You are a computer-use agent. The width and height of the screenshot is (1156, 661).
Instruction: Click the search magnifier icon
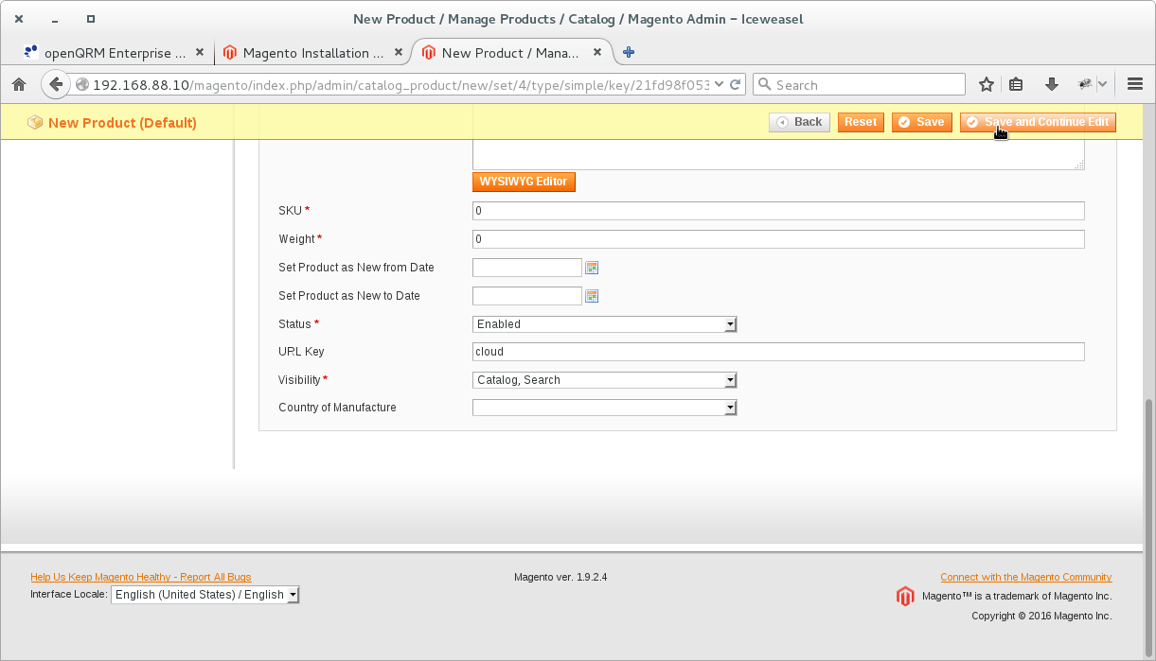click(765, 84)
